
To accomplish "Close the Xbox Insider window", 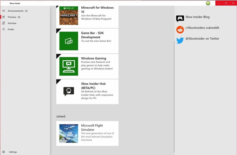I will click(x=233, y=3).
